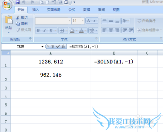
Task: Open the font size 14 dropdown
Action: coord(82,21)
